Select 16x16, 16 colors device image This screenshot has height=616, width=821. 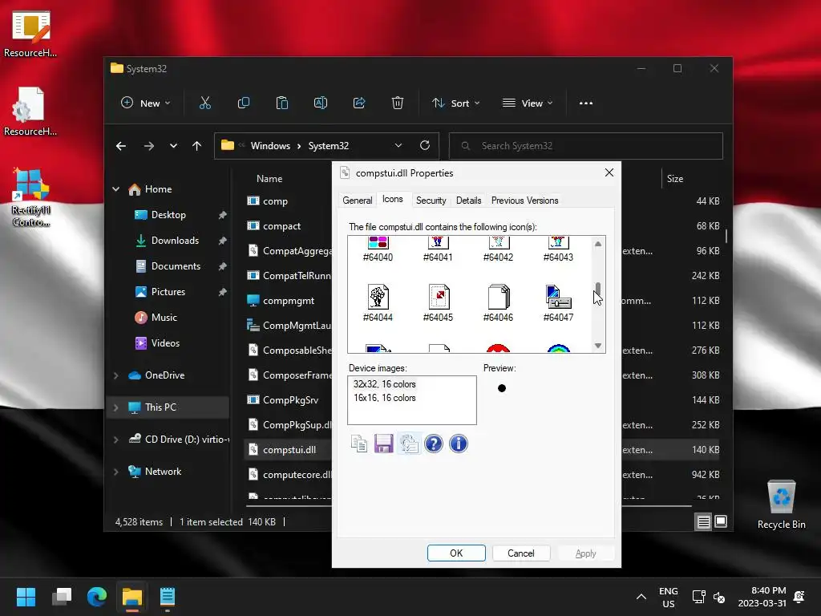(384, 398)
